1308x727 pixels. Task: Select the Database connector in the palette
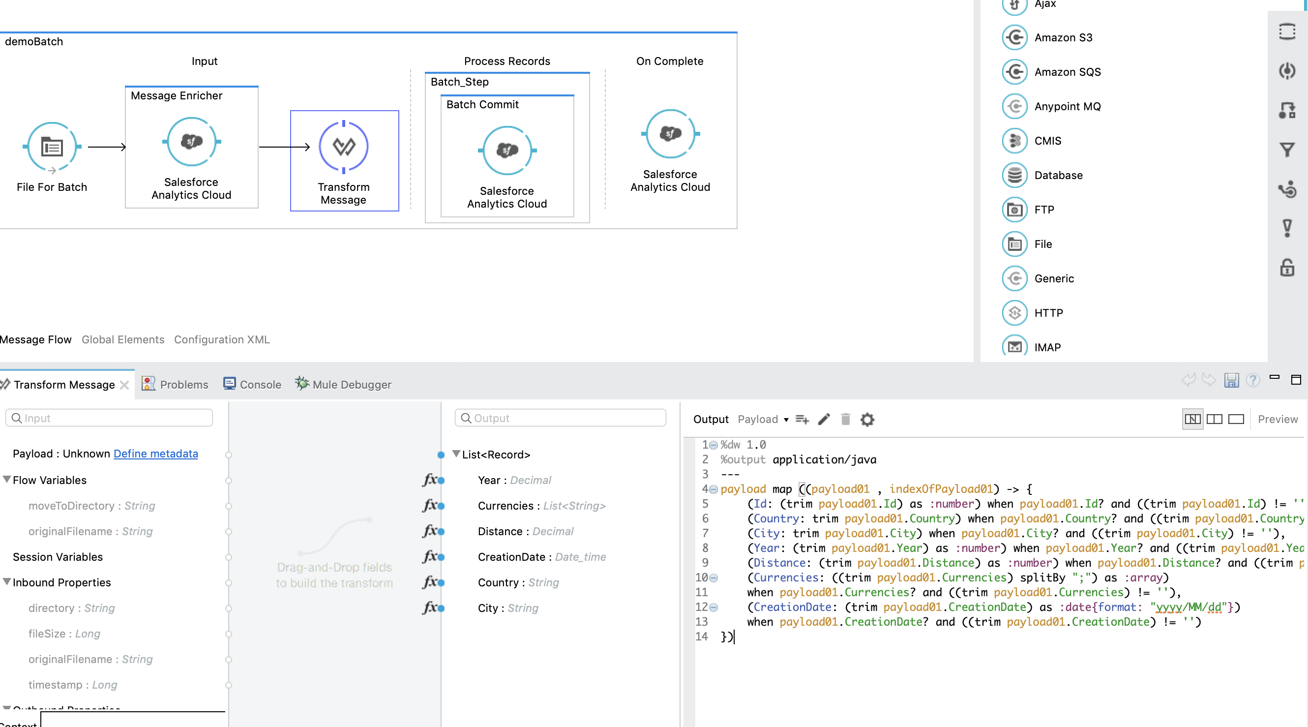coord(1058,175)
